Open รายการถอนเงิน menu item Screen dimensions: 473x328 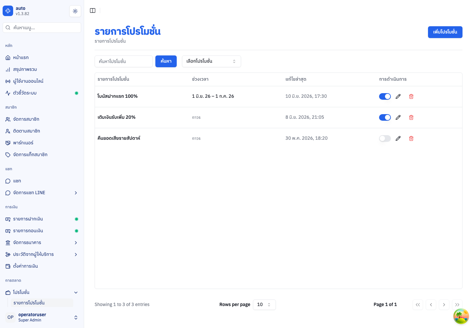pyautogui.click(x=42, y=231)
